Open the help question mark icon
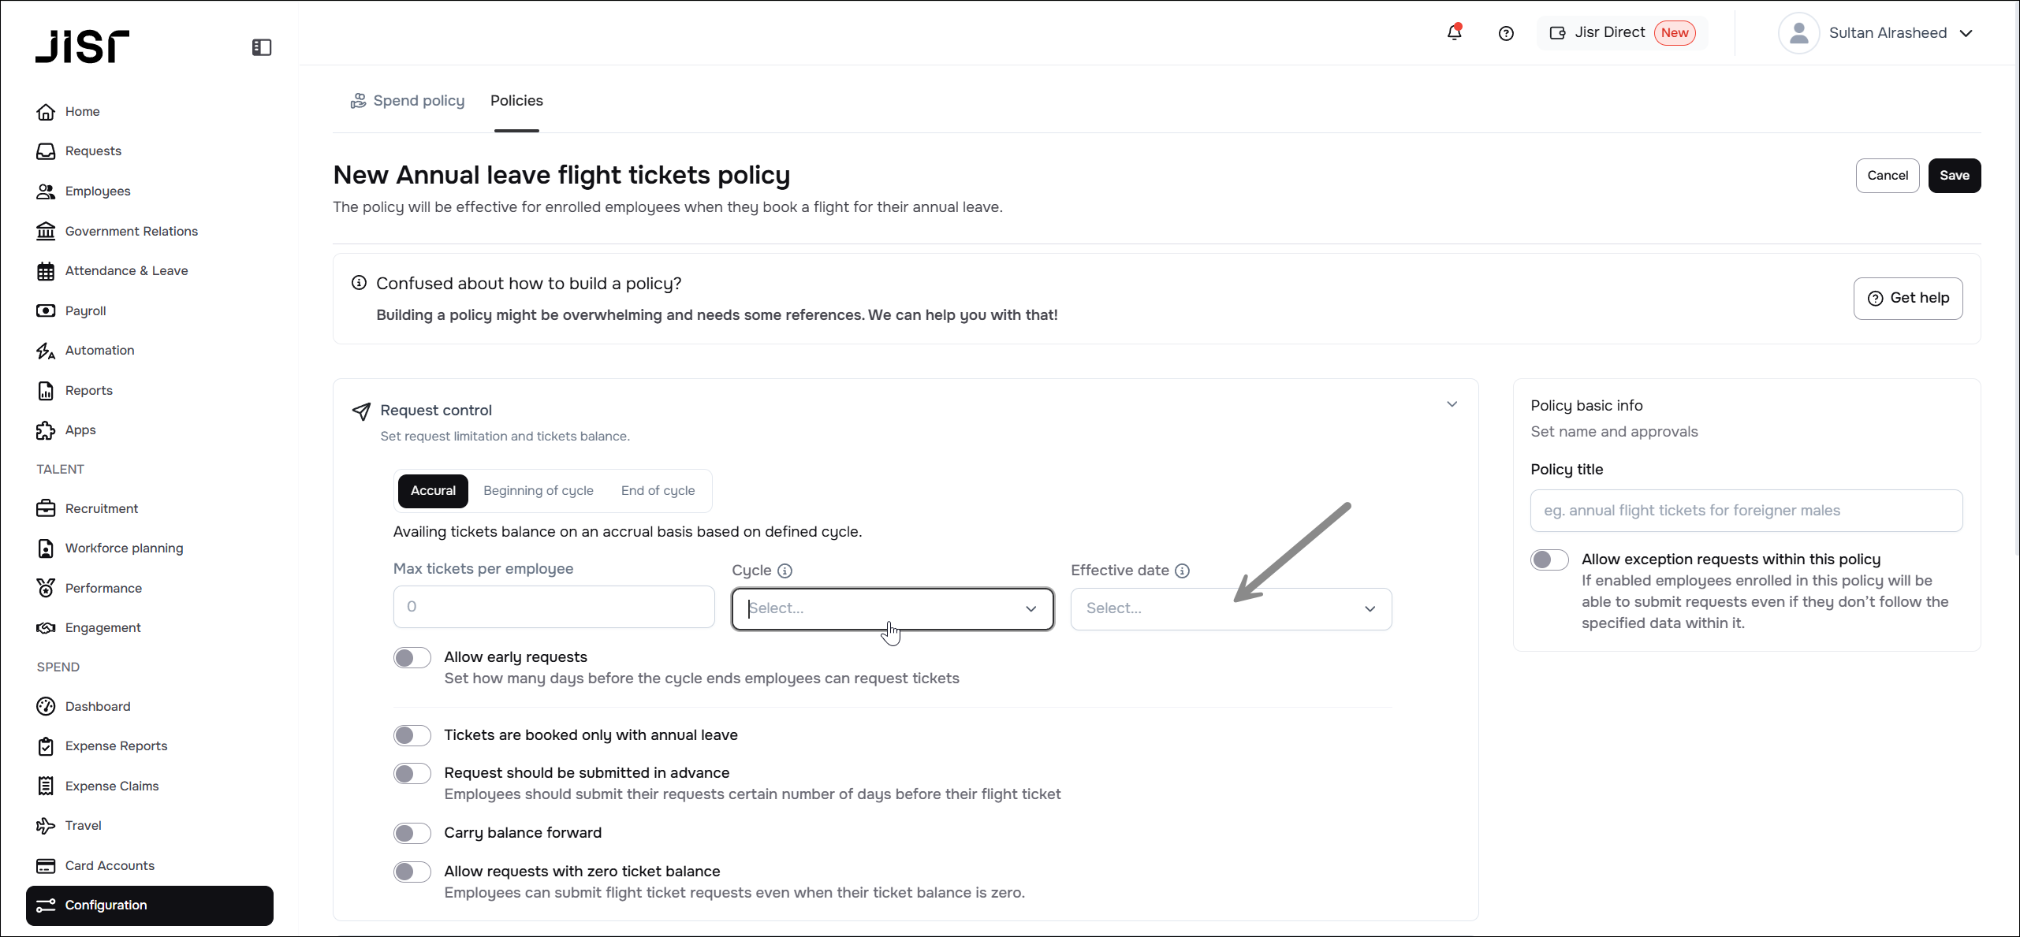Viewport: 2020px width, 937px height. [1506, 33]
